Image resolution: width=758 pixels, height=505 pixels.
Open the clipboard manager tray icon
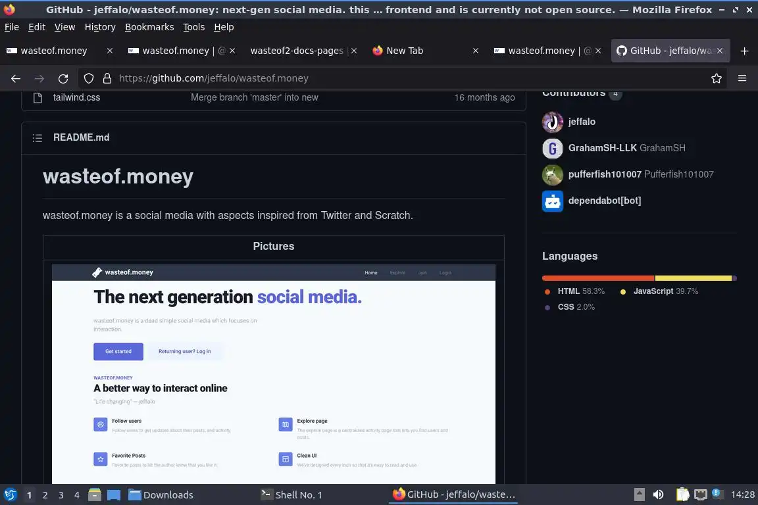click(682, 494)
